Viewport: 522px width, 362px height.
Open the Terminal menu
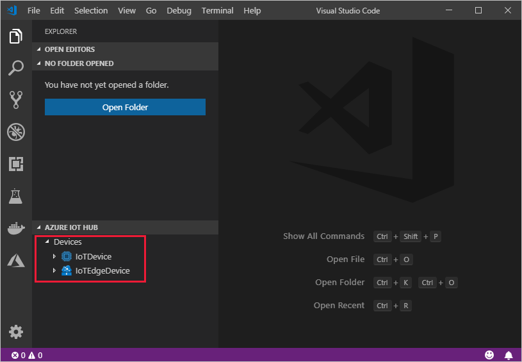click(217, 11)
